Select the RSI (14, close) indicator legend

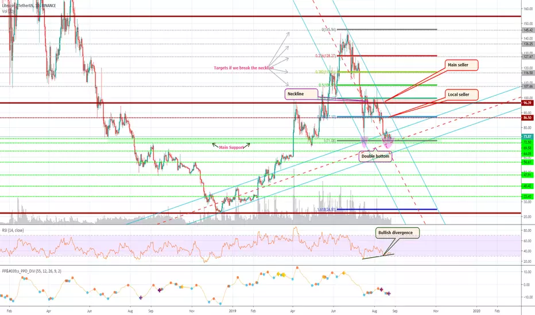(x=13, y=231)
